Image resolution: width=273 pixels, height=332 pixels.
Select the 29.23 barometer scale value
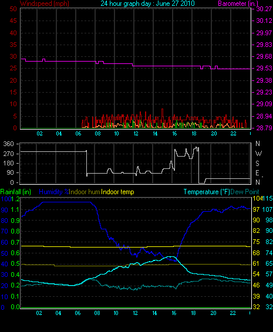pos(264,92)
